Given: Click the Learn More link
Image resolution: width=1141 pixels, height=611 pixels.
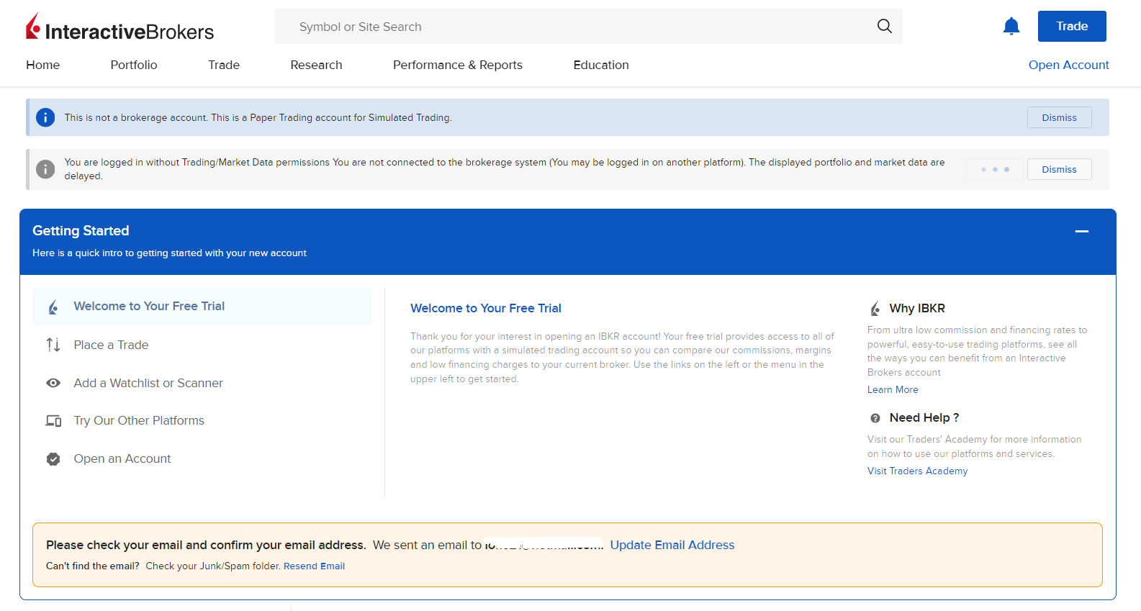Looking at the screenshot, I should coord(893,389).
